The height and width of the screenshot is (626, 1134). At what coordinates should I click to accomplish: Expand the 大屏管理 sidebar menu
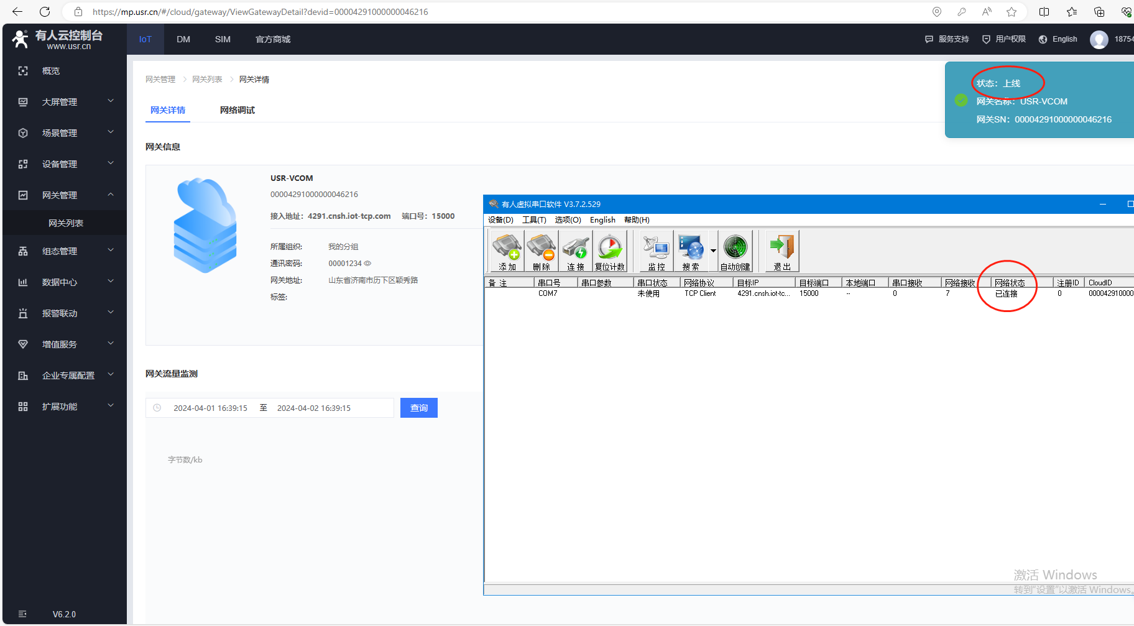pyautogui.click(x=65, y=102)
